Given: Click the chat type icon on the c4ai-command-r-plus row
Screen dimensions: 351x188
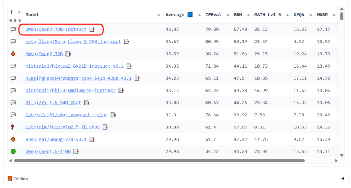Looking at the screenshot, I should 13,115.
